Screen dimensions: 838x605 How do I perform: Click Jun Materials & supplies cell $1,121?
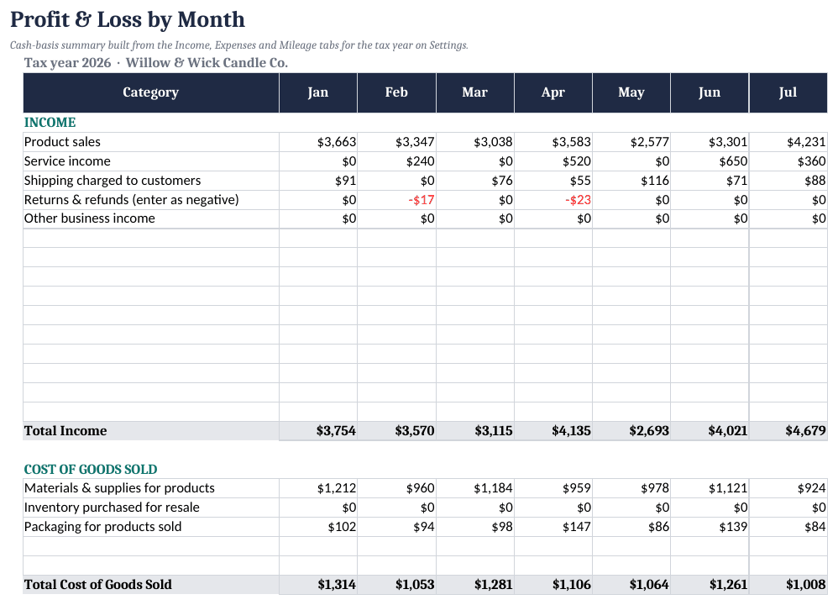click(710, 488)
